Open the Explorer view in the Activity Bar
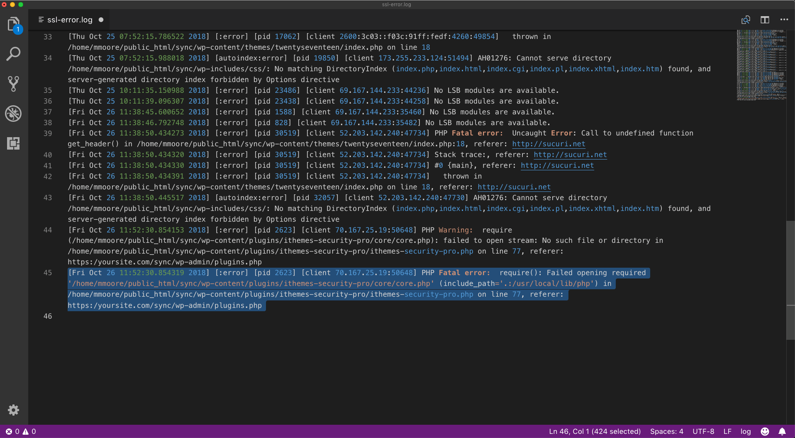 point(14,24)
